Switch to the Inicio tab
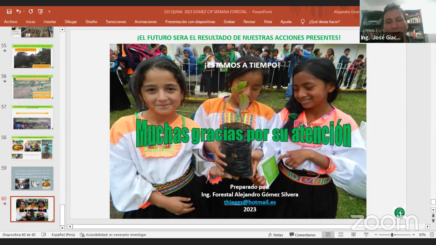 pos(30,22)
